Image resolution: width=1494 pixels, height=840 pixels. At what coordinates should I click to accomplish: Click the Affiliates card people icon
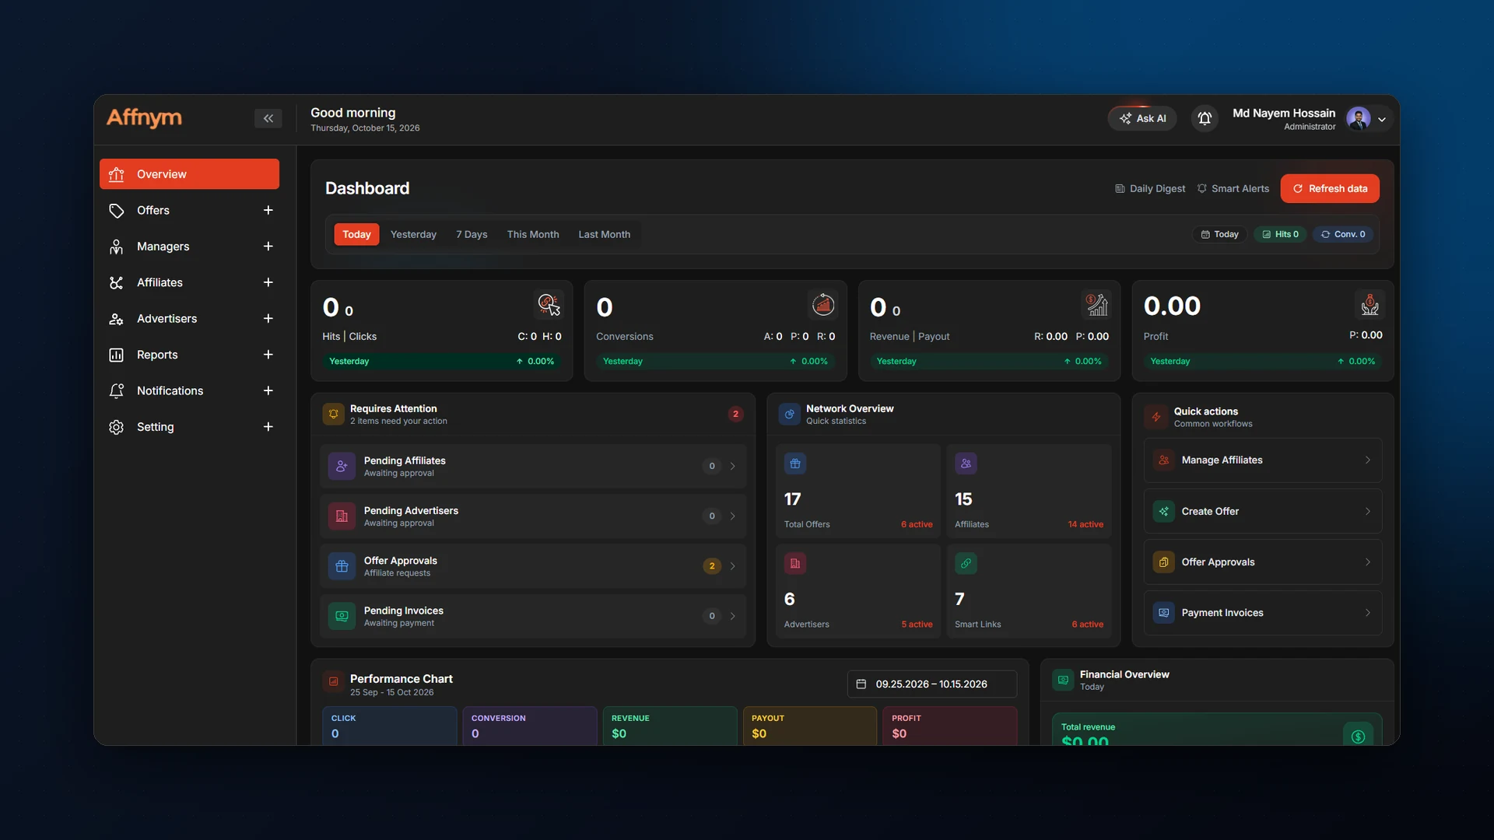966,464
